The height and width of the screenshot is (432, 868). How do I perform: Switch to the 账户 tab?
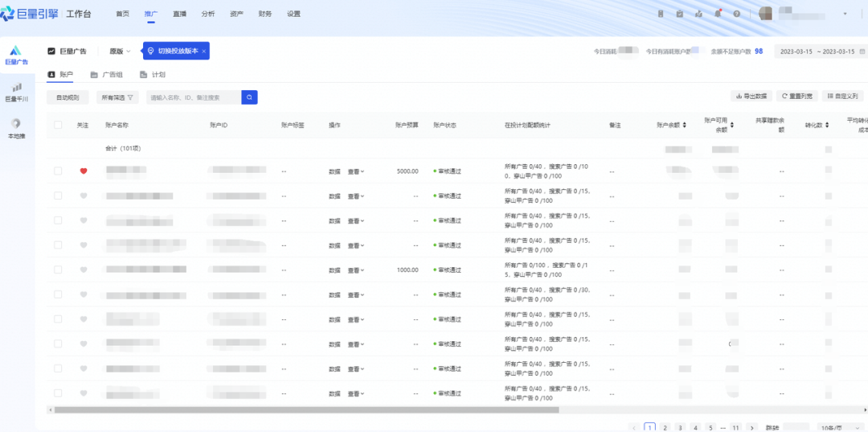coord(59,74)
